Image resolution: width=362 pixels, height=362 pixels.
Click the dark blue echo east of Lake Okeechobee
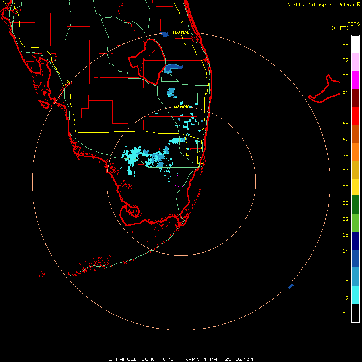[173, 68]
